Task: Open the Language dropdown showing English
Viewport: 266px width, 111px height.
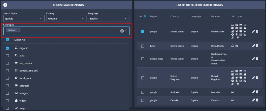Action: point(109,18)
